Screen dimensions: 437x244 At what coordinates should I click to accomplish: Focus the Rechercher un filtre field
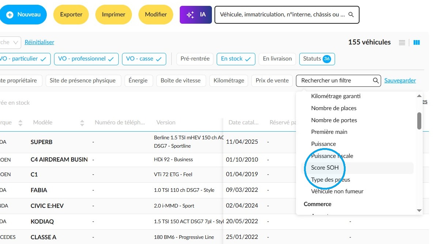pyautogui.click(x=338, y=81)
